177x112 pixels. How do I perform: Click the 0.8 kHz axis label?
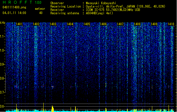2,78
